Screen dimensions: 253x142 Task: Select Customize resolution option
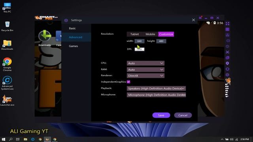(166, 34)
